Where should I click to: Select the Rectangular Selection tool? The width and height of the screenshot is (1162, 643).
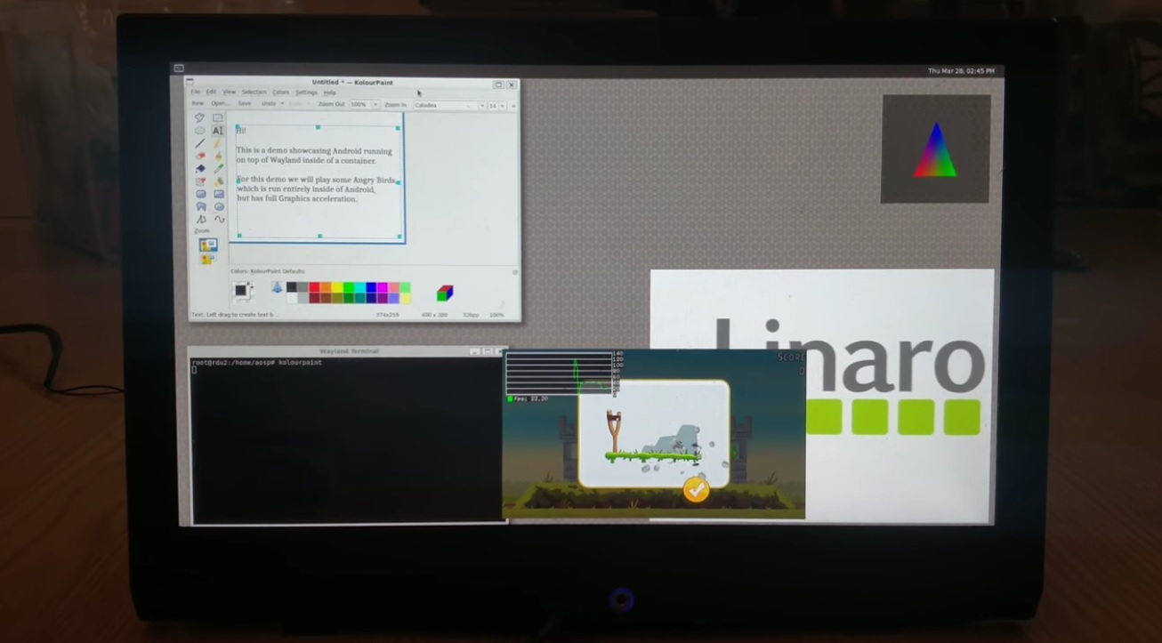[218, 117]
